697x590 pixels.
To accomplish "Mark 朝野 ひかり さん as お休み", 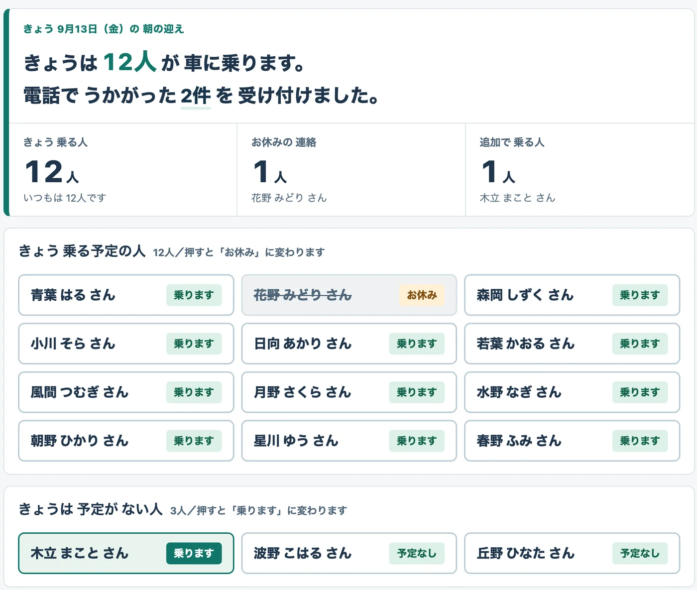I will tap(126, 441).
